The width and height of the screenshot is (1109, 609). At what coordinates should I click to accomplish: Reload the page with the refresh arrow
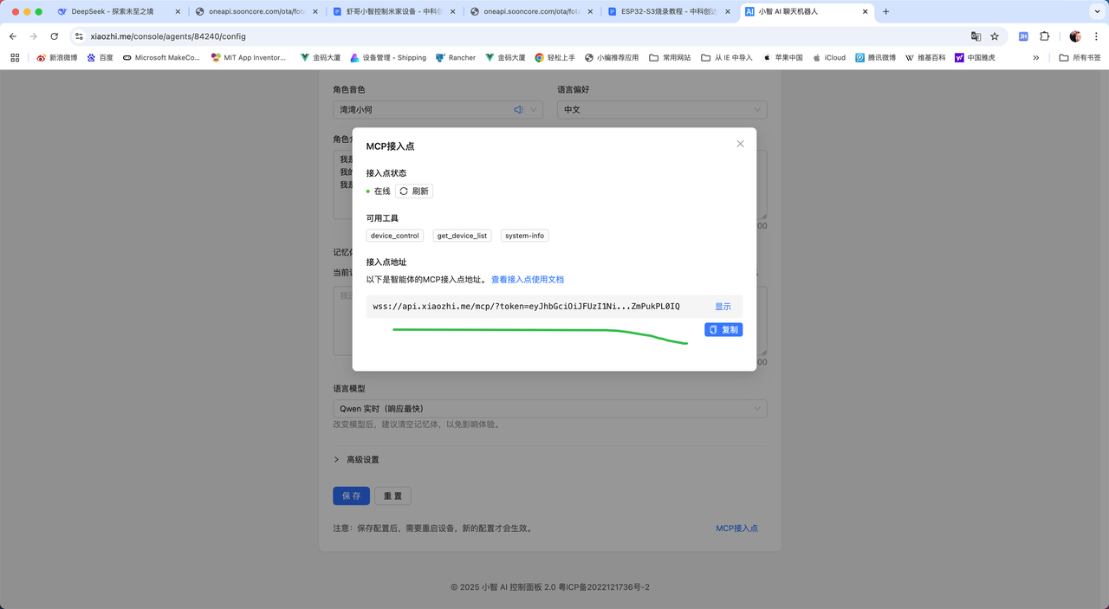point(54,36)
